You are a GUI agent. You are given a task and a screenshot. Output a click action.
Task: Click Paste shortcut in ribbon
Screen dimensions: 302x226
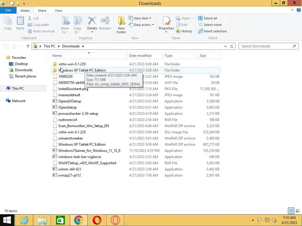pyautogui.click(x=41, y=31)
